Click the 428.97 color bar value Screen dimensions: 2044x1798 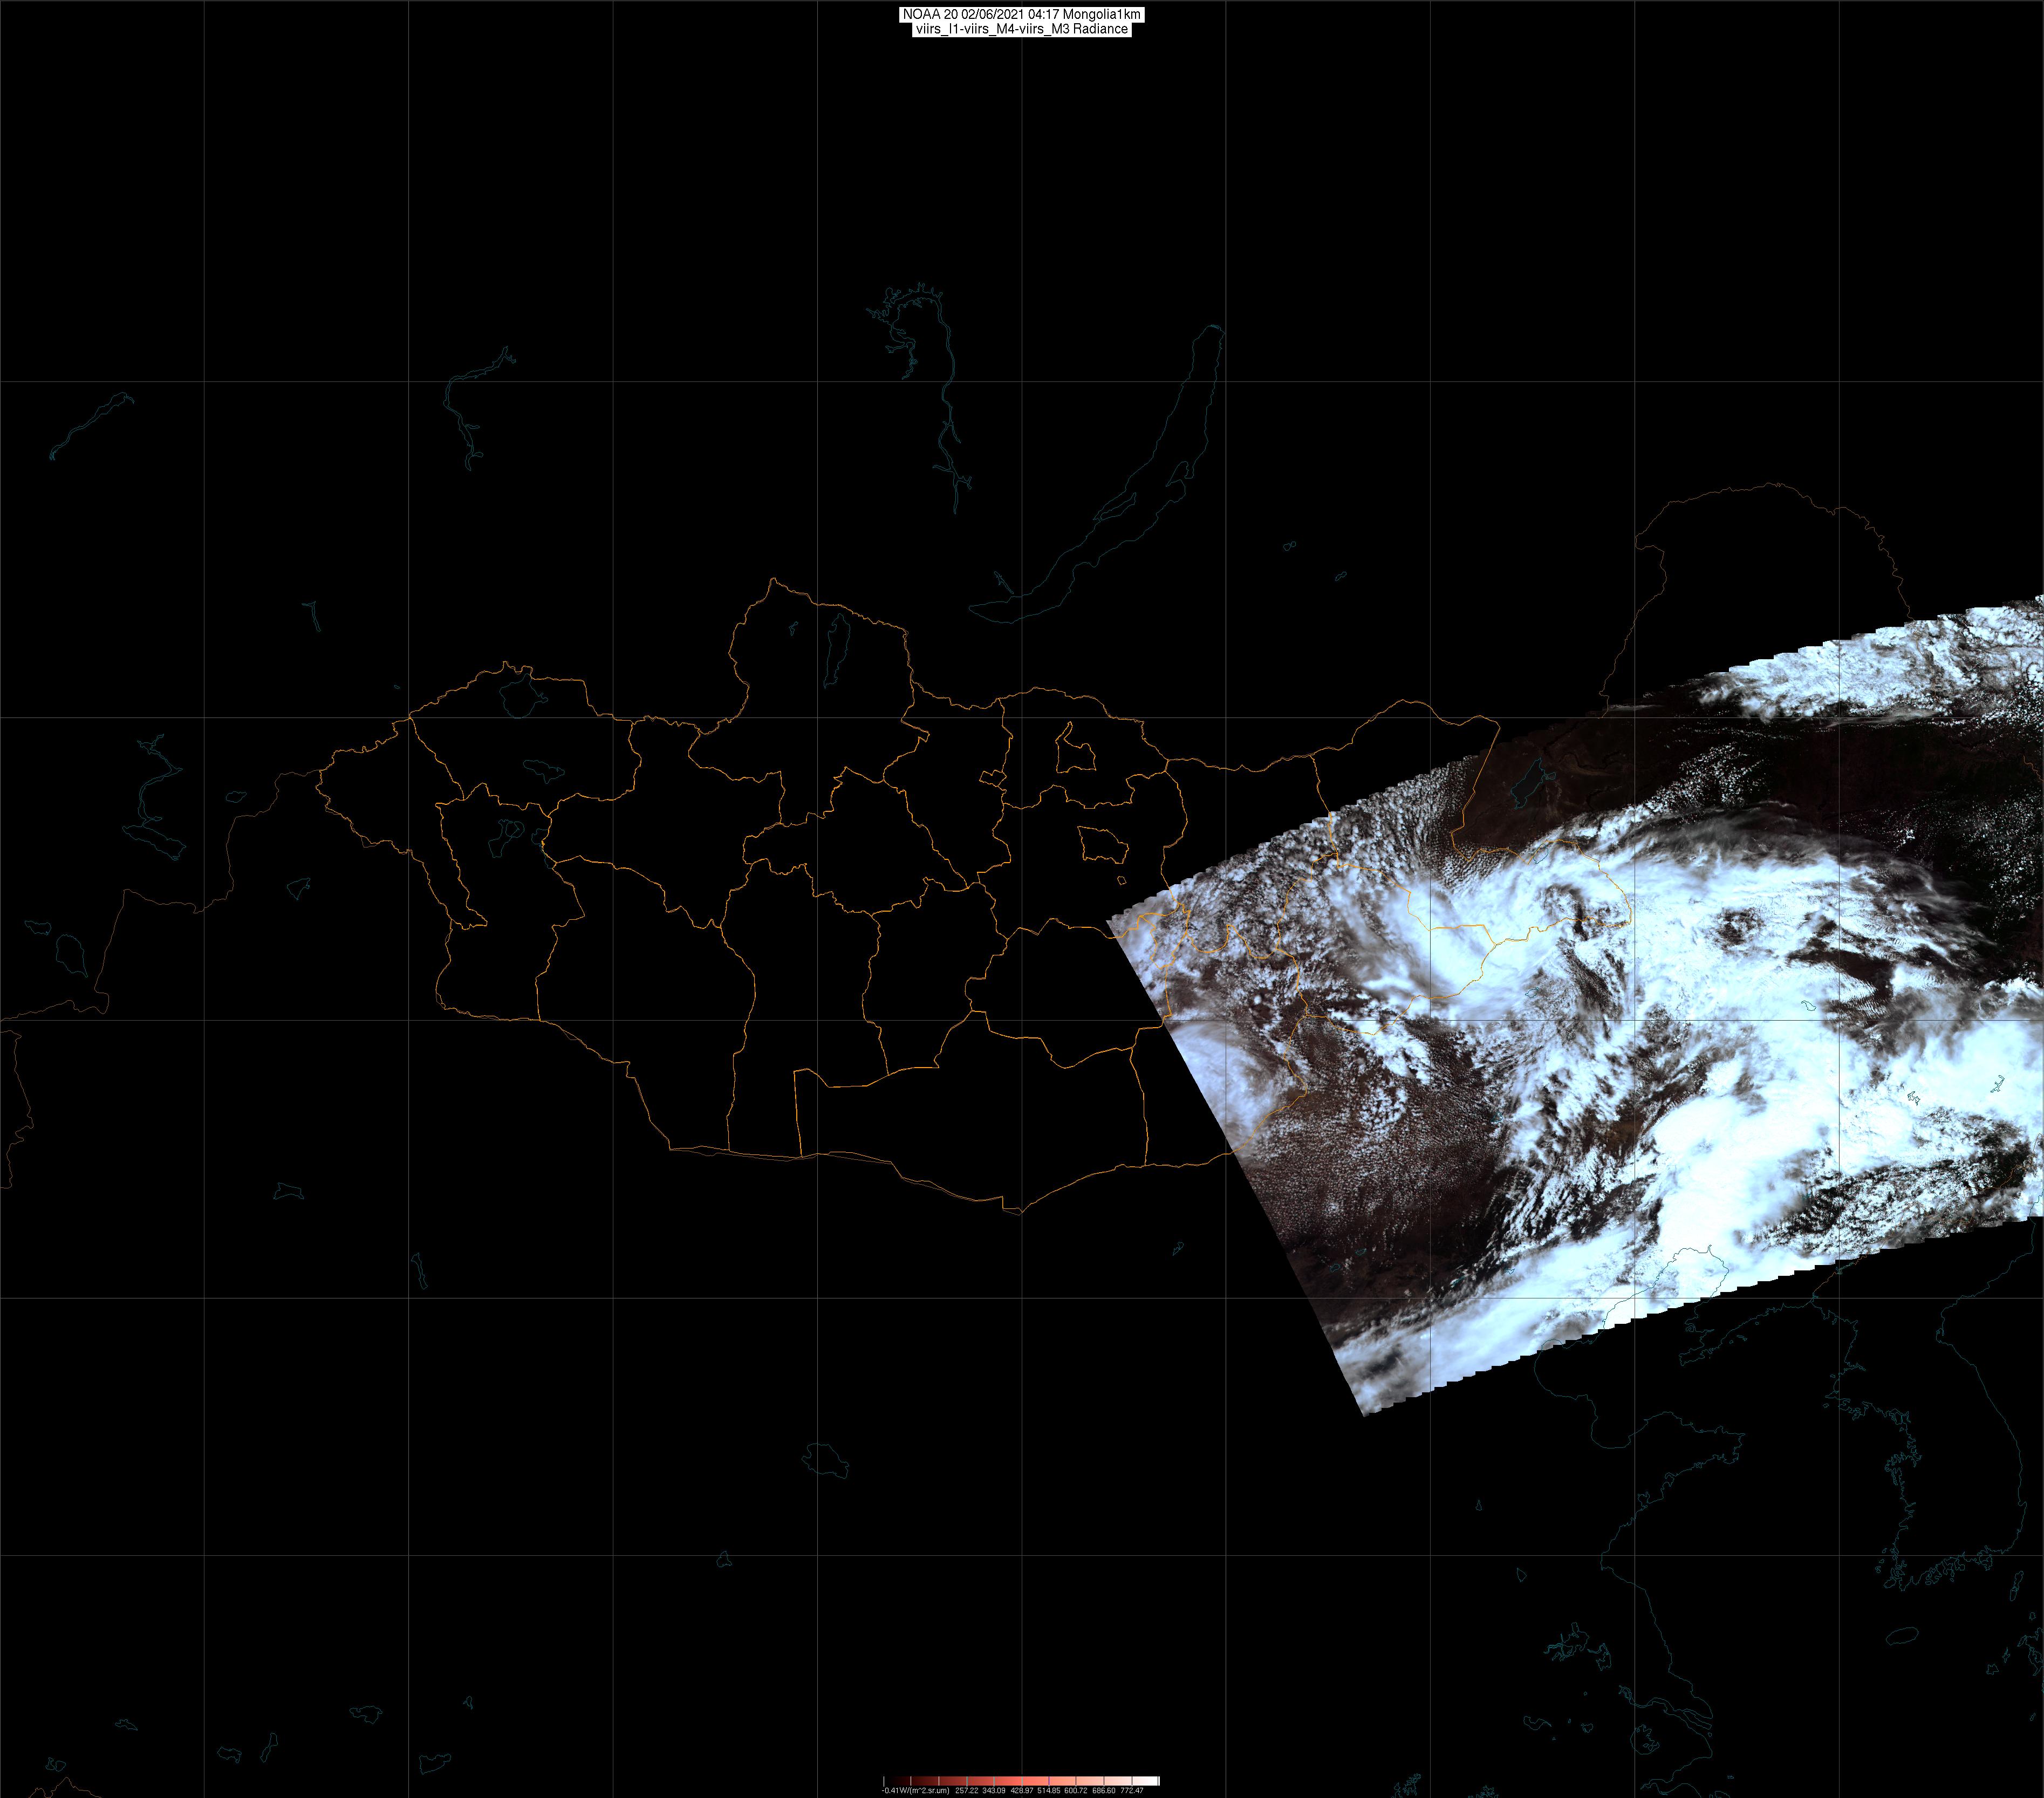[x=1022, y=1791]
